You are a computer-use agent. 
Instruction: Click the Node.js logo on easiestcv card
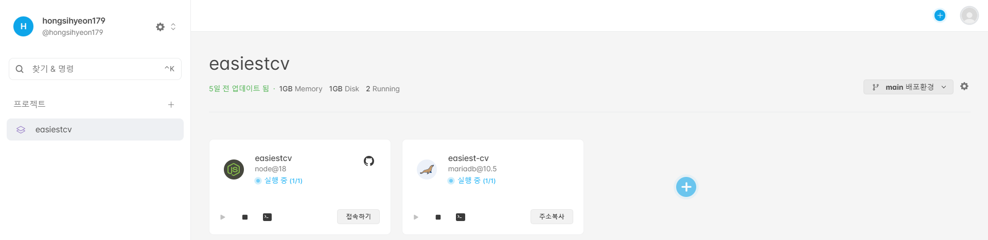234,169
